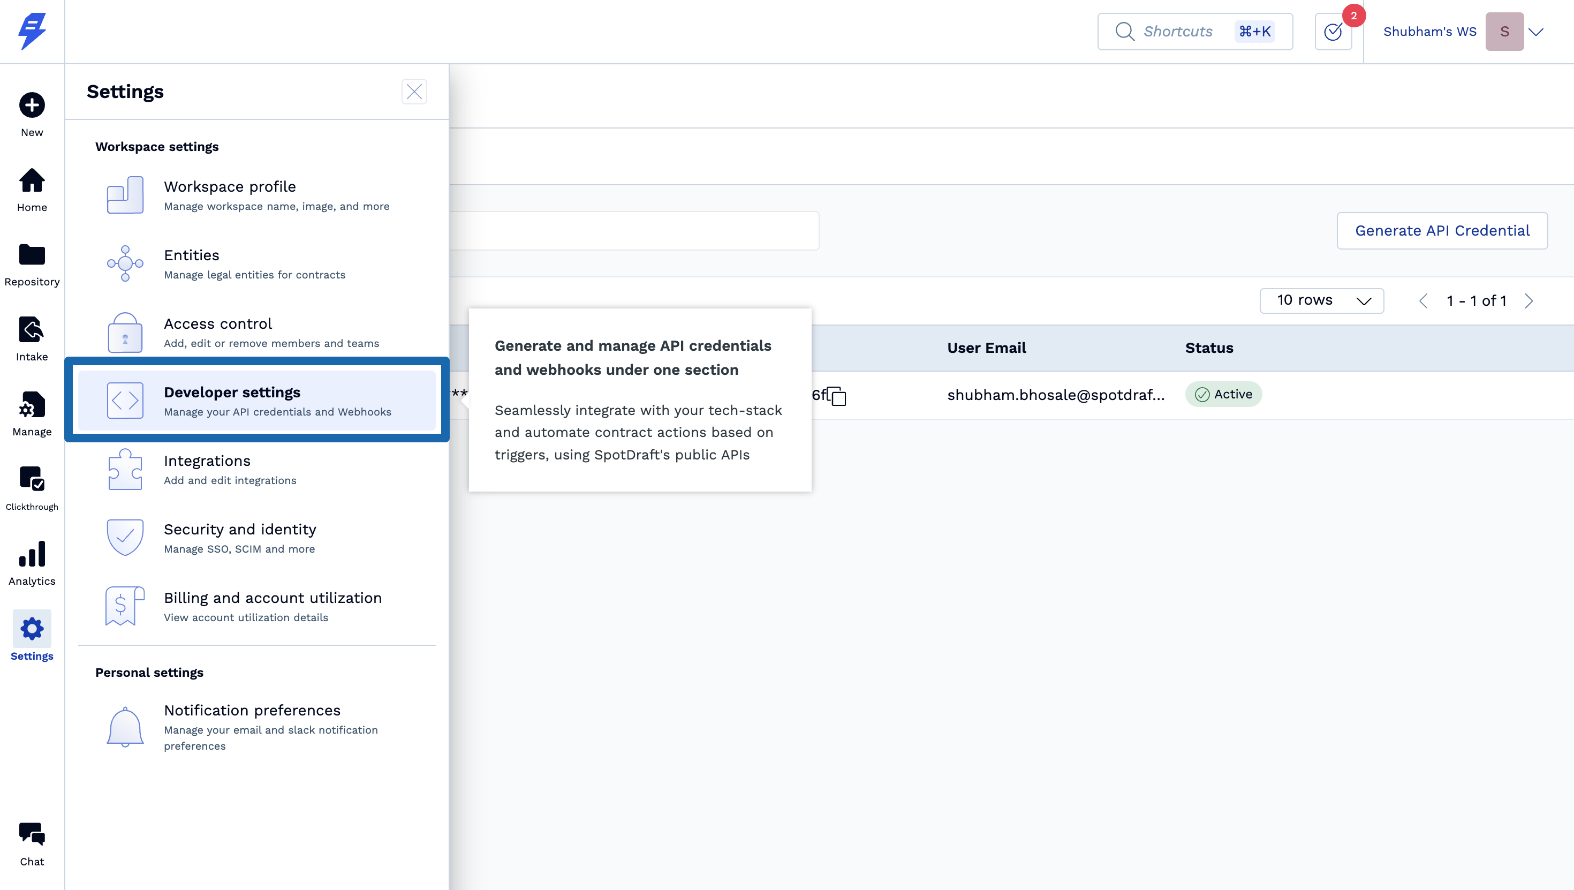Expand the 10 rows dropdown
Screen dimensions: 1574x890
point(1321,301)
